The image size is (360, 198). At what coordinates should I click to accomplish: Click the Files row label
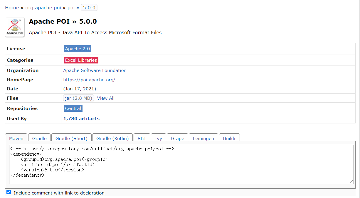[x=13, y=98]
